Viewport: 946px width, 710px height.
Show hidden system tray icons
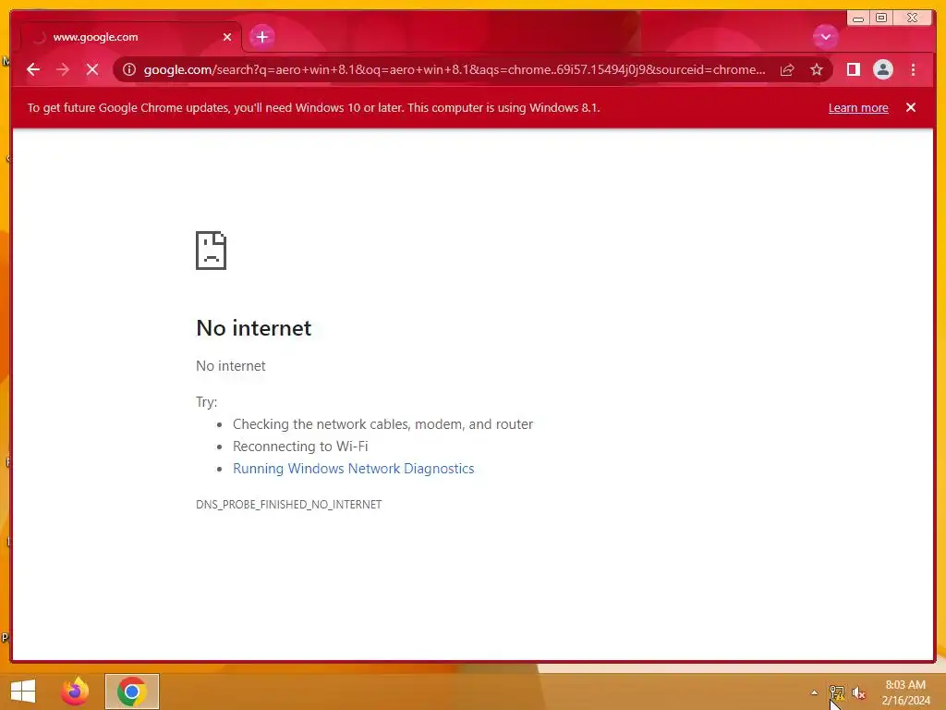[x=814, y=692]
